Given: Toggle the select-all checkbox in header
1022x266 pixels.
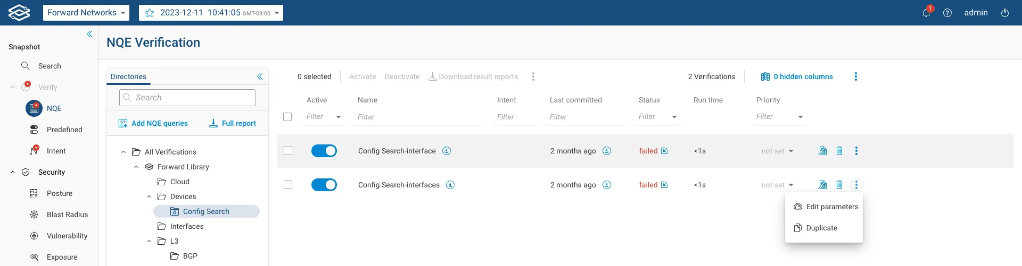Looking at the screenshot, I should (x=287, y=117).
